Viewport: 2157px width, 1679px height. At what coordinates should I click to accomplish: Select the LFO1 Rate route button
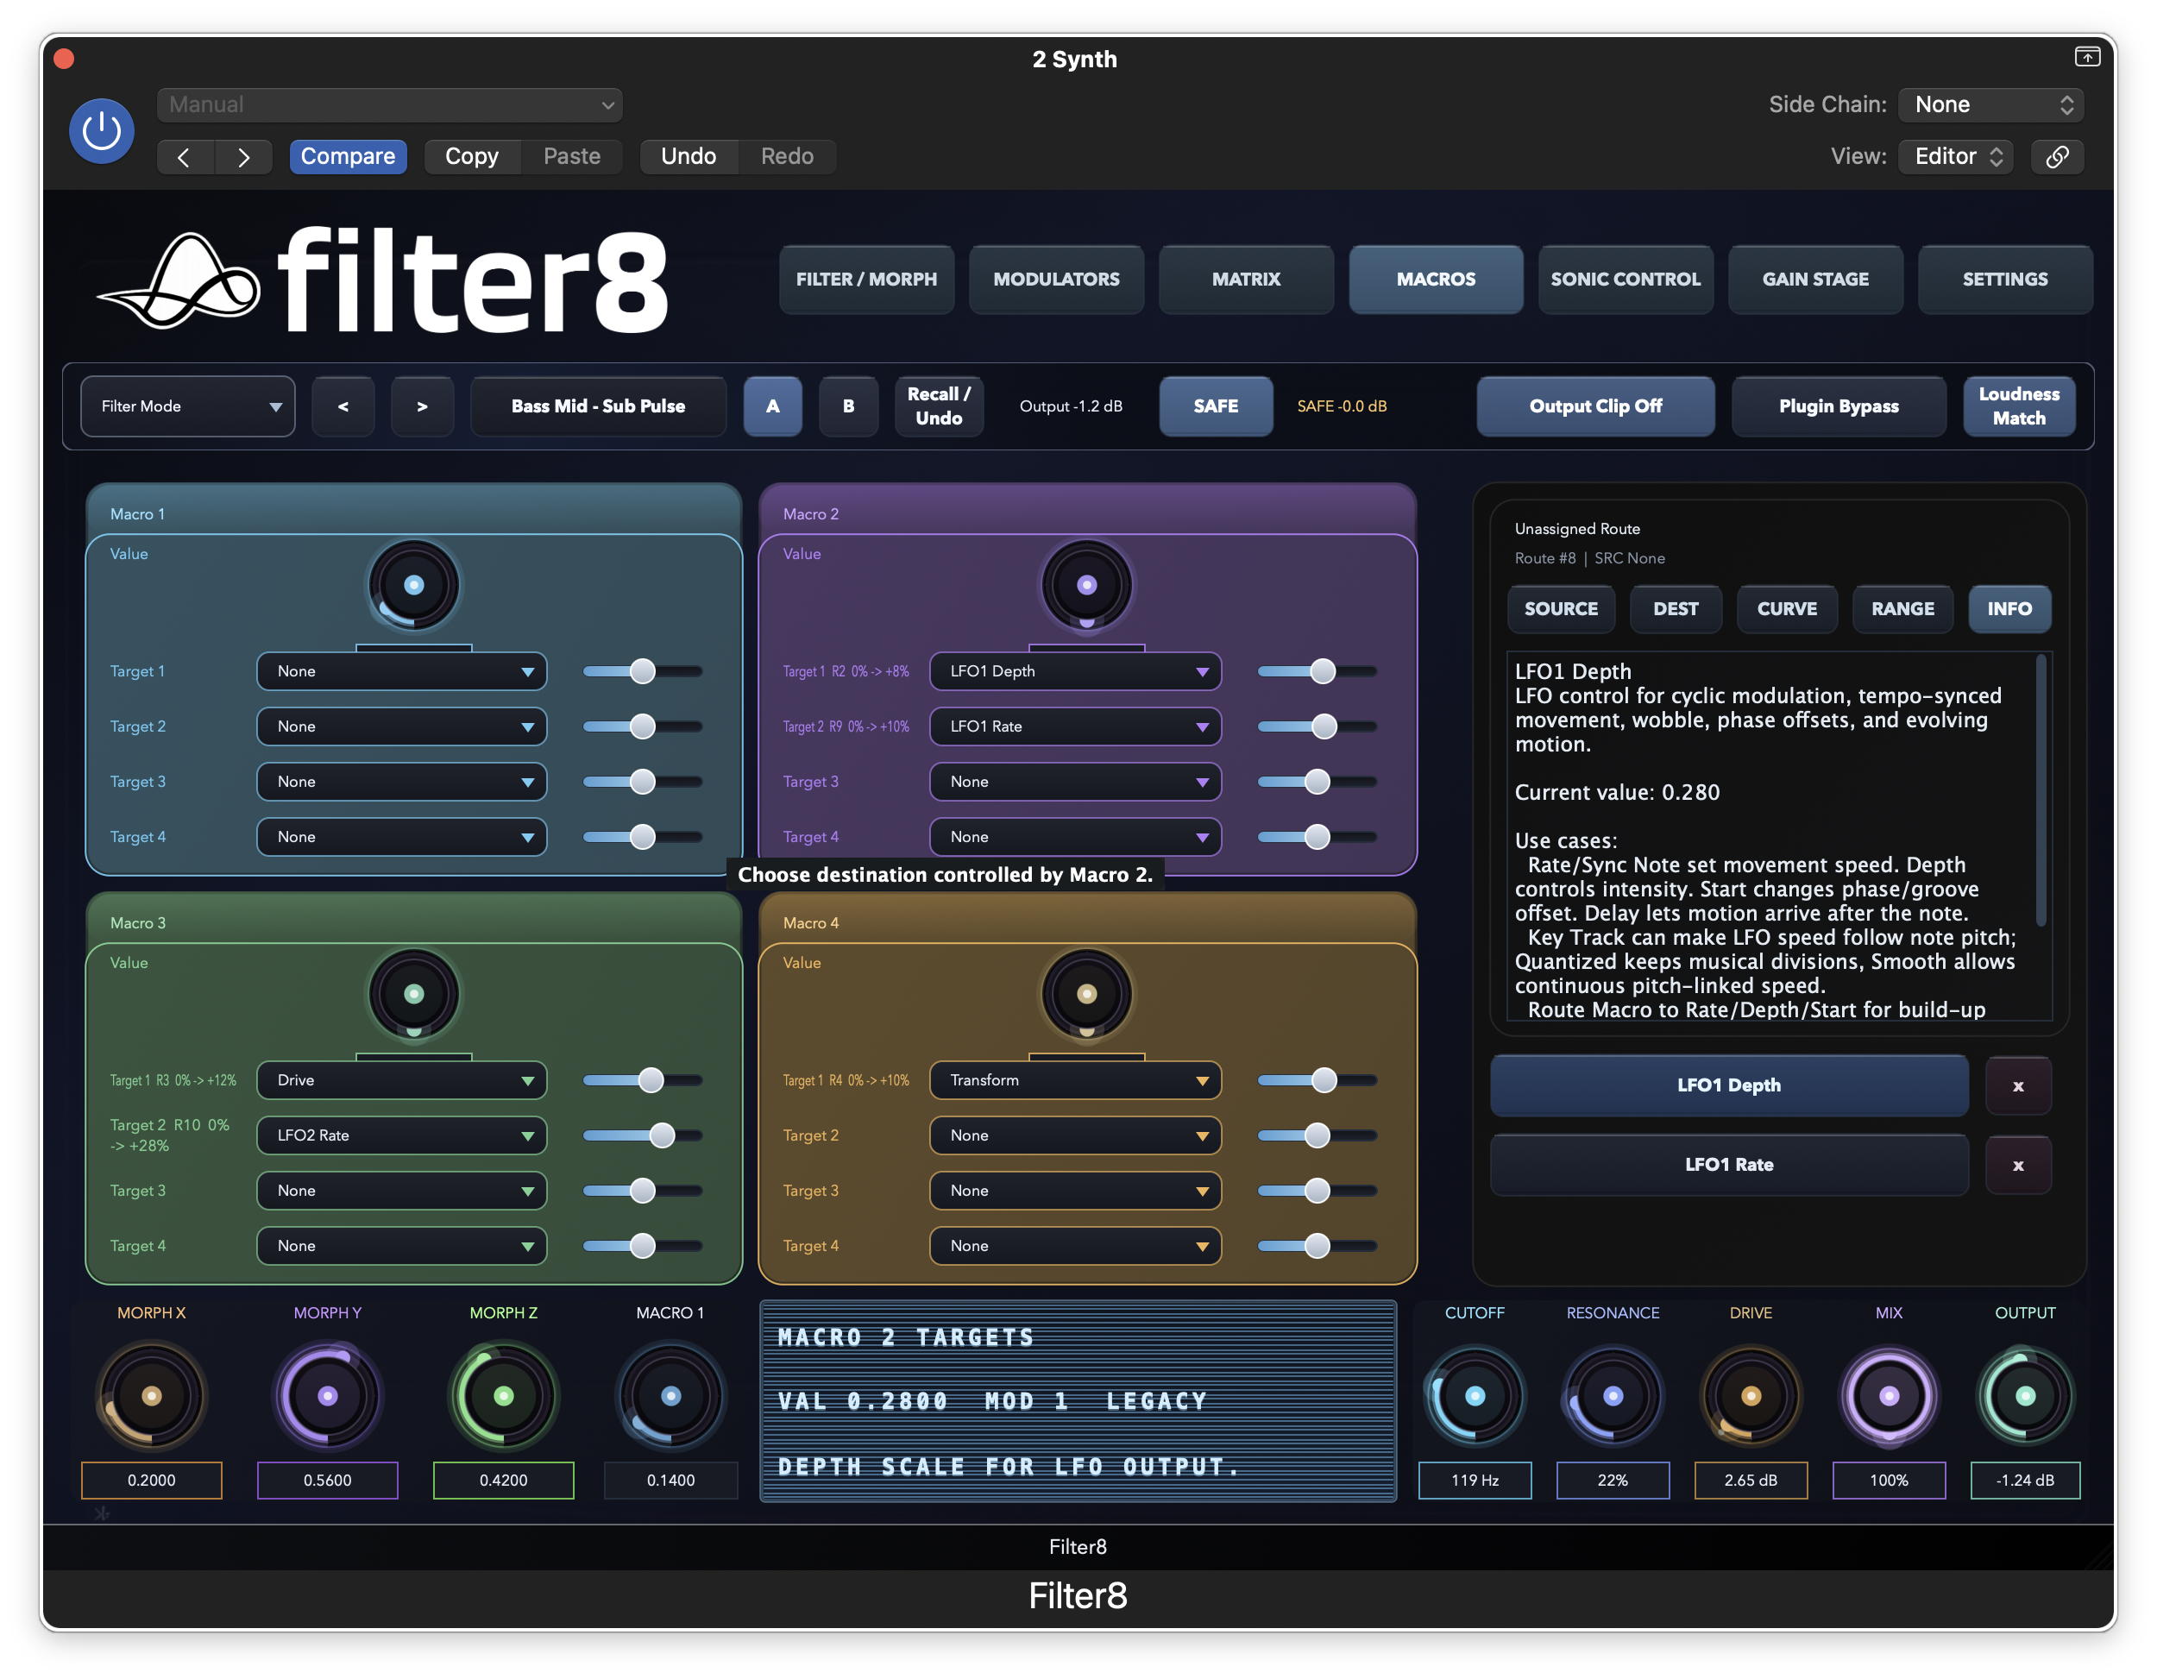coord(1728,1166)
